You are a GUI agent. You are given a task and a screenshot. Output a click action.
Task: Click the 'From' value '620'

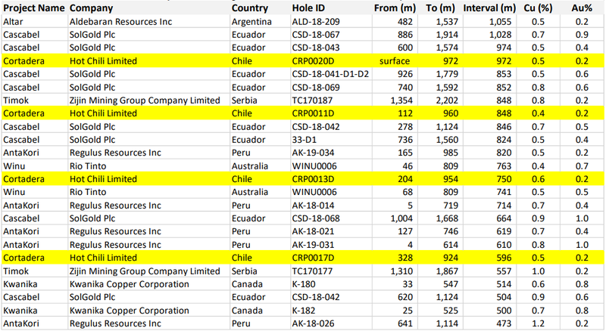405,297
